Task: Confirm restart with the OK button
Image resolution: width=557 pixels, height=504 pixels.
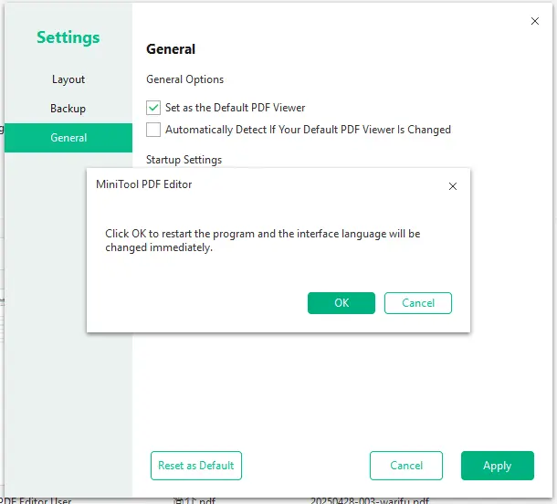Action: 341,303
